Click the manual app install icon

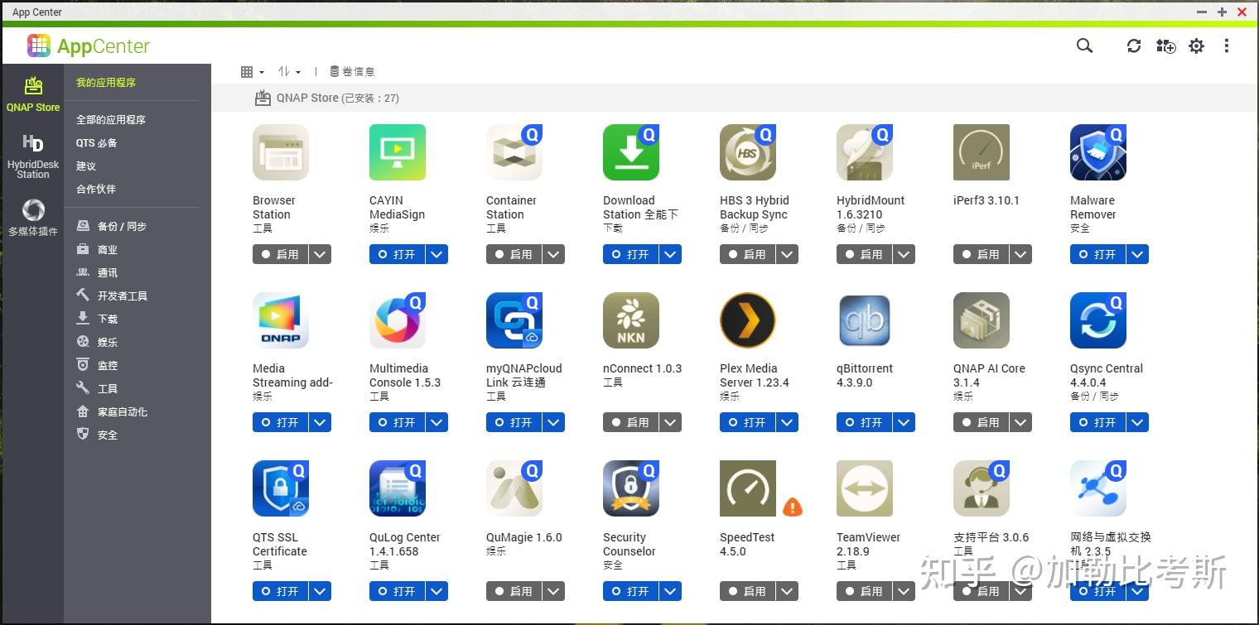[1165, 47]
